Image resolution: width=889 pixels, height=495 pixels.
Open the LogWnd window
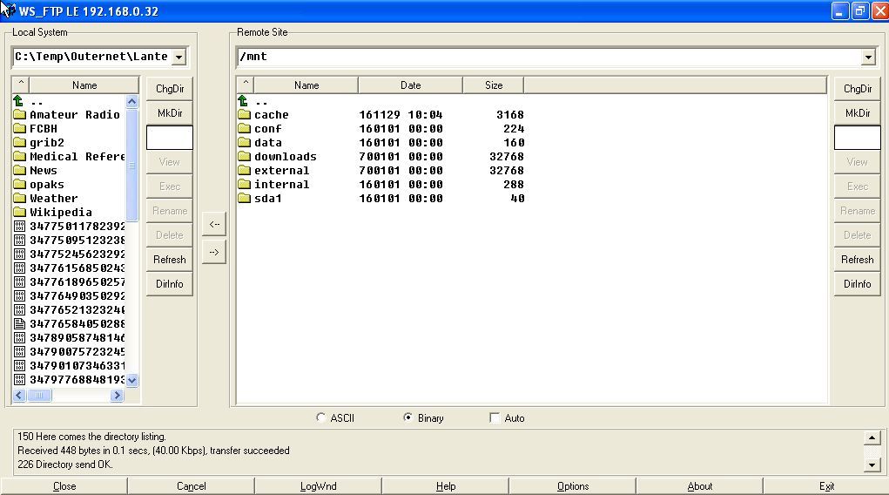pos(318,486)
